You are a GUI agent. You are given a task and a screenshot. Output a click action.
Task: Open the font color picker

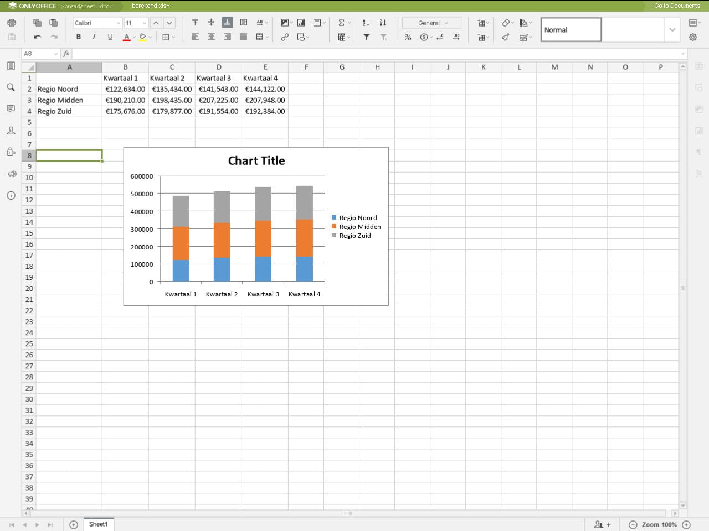(126, 37)
